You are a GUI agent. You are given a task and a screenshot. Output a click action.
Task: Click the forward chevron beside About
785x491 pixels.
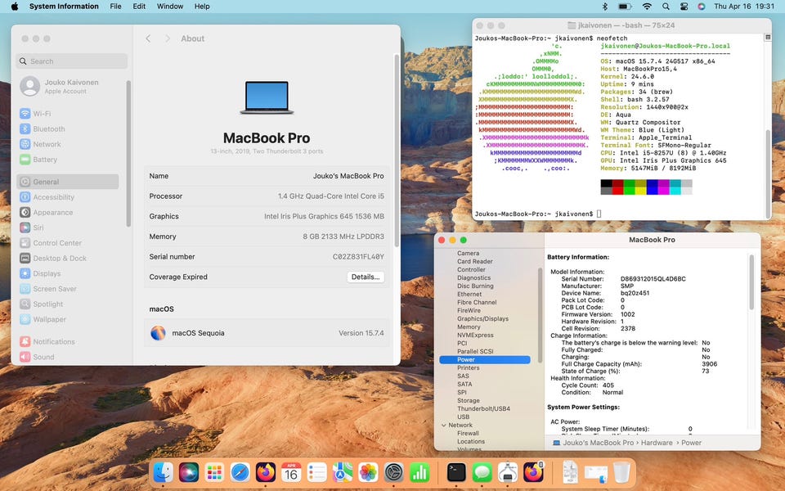click(x=168, y=38)
